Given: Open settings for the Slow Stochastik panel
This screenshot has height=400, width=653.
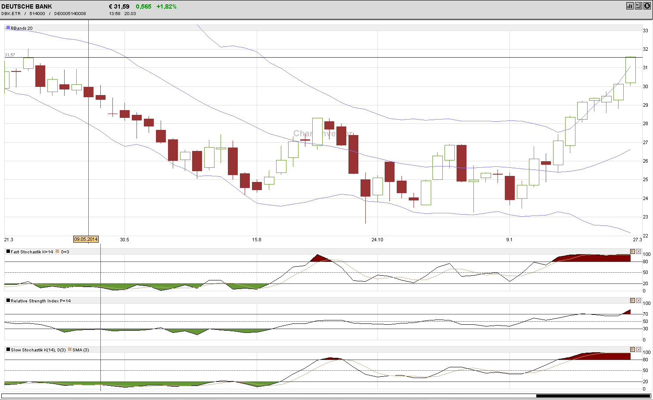Looking at the screenshot, I should coord(632,349).
